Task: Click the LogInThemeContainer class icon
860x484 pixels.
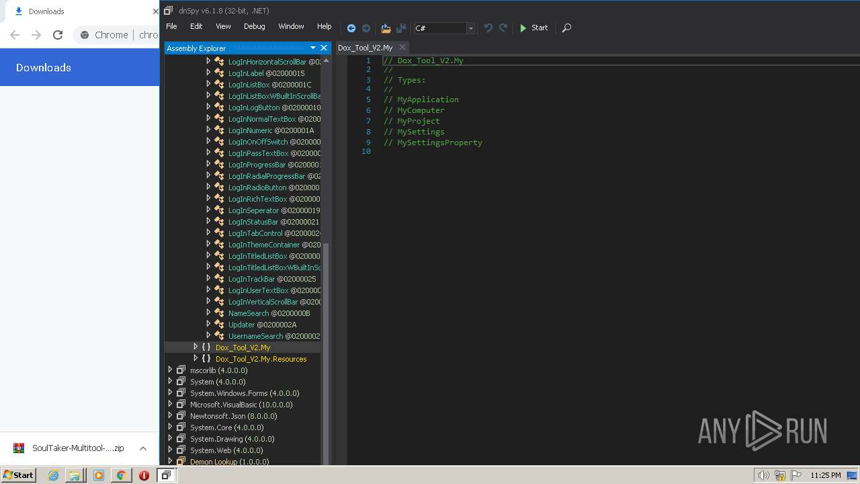Action: (219, 245)
